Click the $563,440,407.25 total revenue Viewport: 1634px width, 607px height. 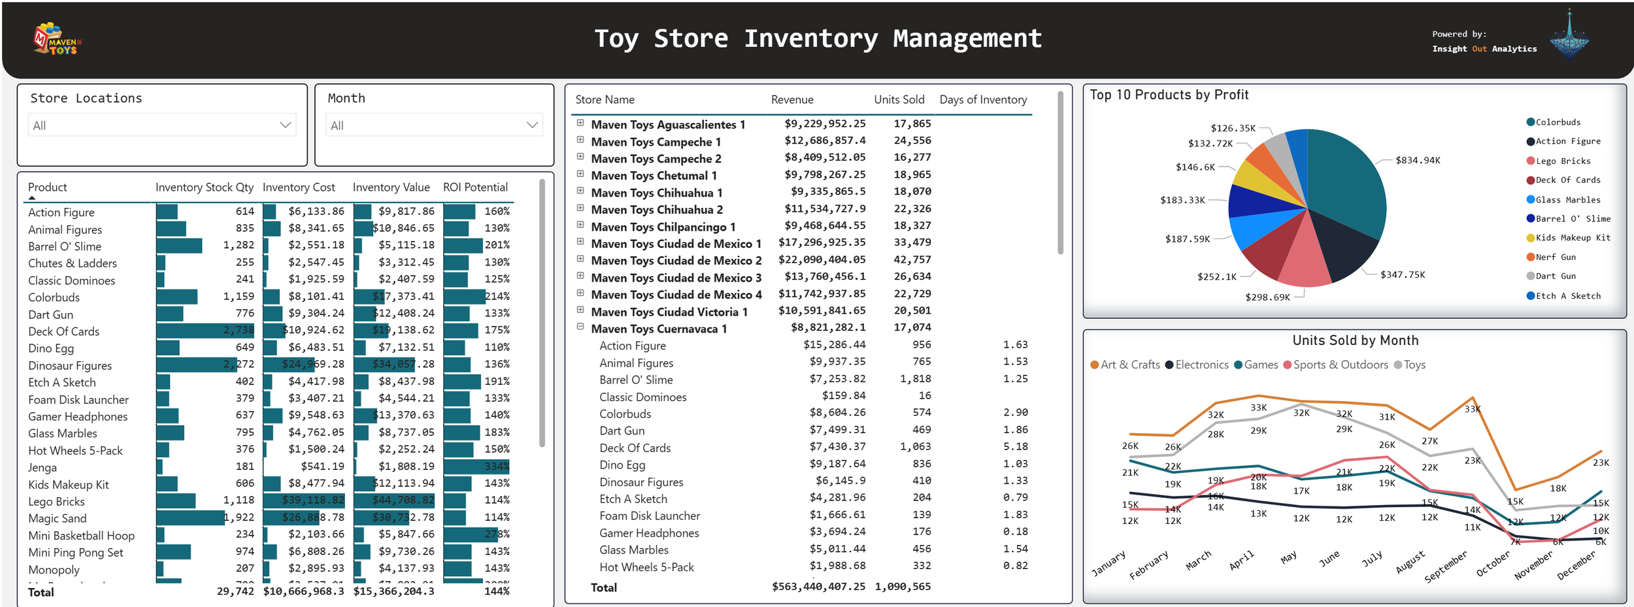818,587
